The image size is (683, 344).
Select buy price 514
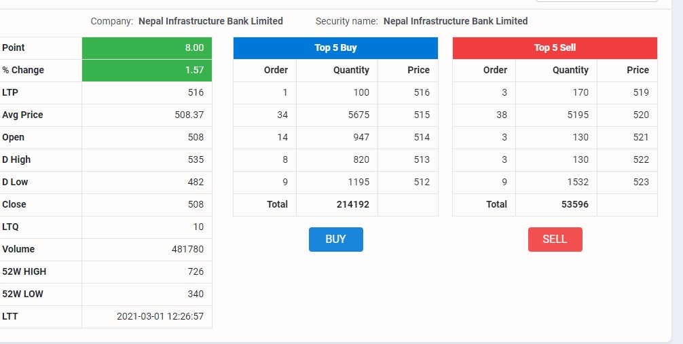click(x=422, y=137)
